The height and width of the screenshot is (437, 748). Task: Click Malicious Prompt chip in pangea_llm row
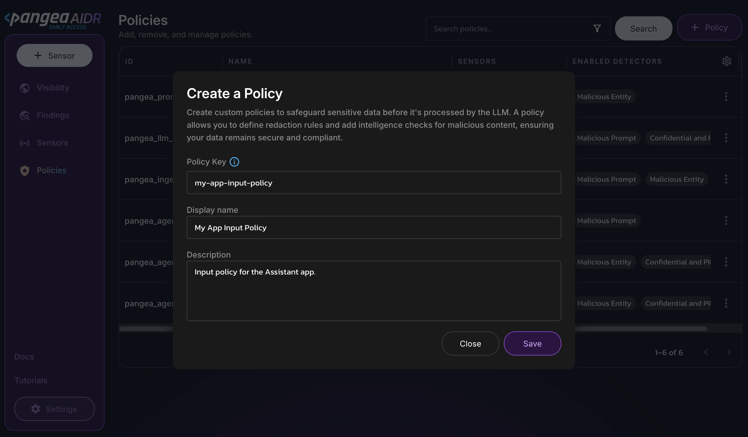click(x=606, y=138)
